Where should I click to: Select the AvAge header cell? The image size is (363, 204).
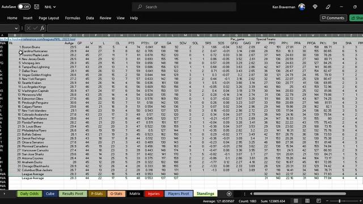(70, 43)
